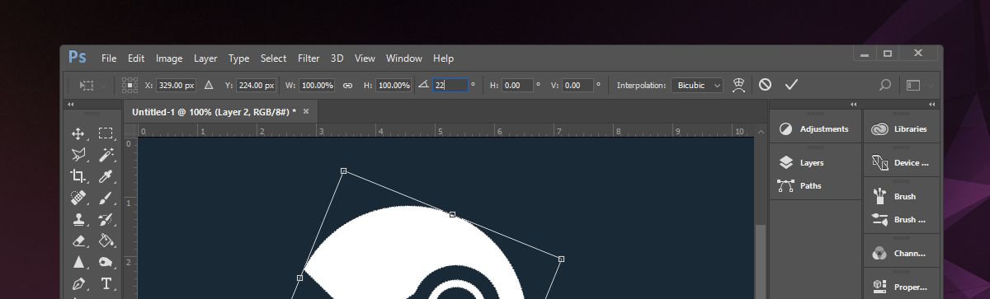Select the Paint Bucket tool
Image resolution: width=990 pixels, height=299 pixels.
[x=106, y=241]
